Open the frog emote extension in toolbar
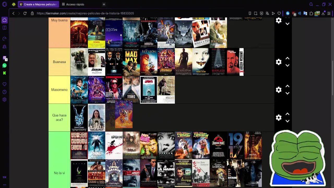This screenshot has height=188, width=334. pyautogui.click(x=317, y=13)
